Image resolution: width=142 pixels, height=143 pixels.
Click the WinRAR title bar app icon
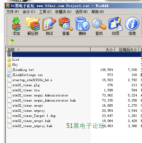click(8, 6)
